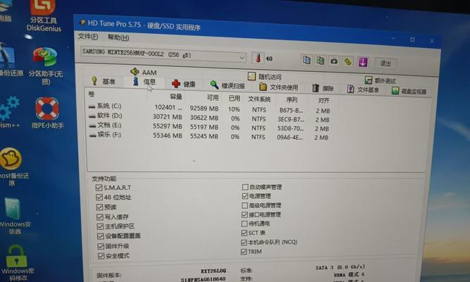Viewport: 470px width, 282px height.
Task: Open the 磁盘监视器 disk monitor tab
Action: (x=409, y=91)
